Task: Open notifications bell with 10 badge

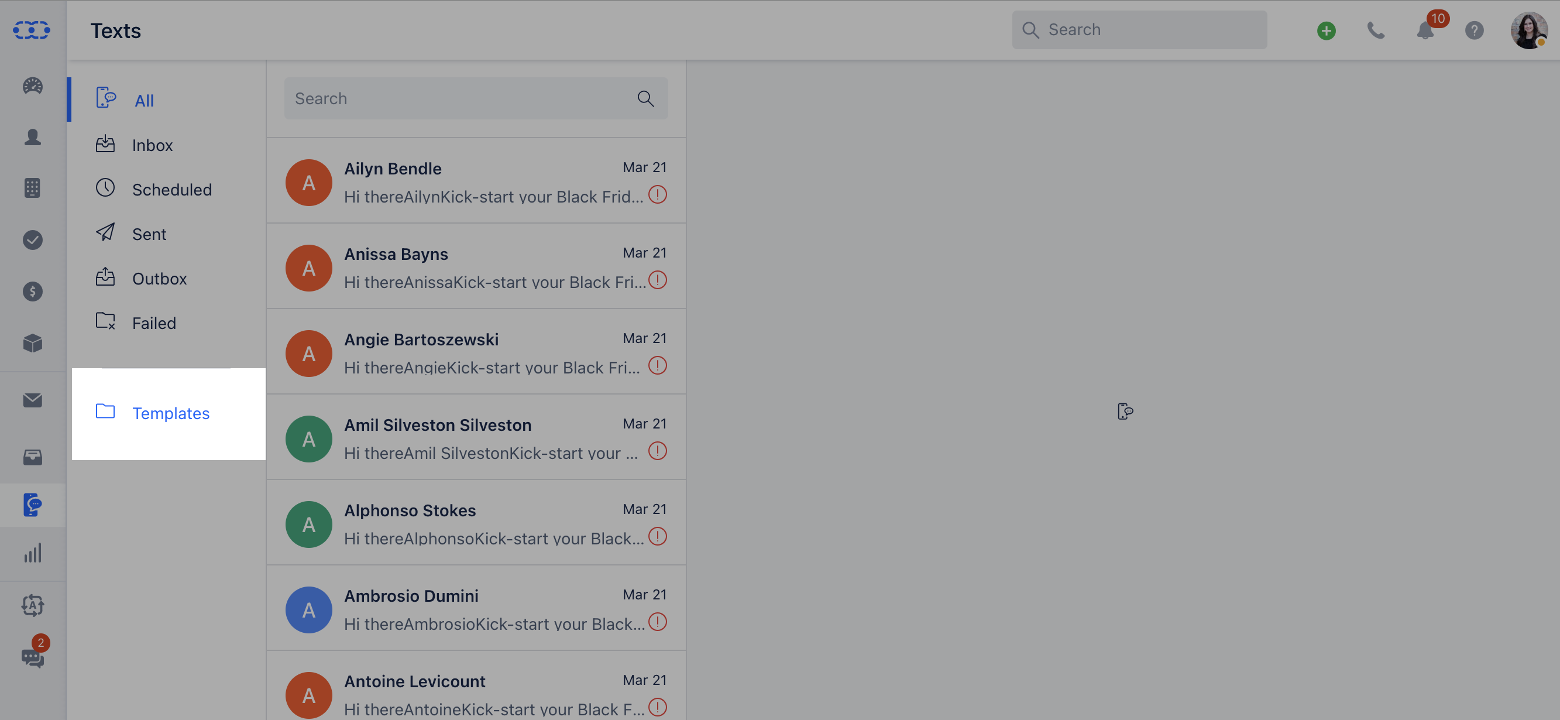Action: [1425, 30]
